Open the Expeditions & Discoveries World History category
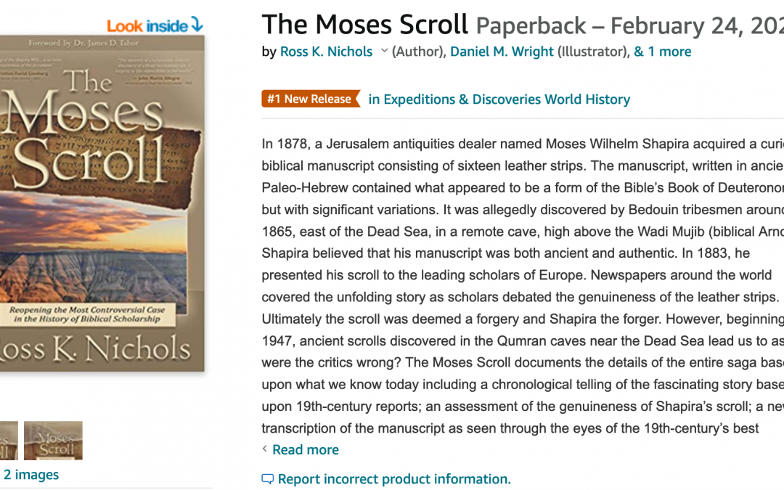 coord(500,99)
